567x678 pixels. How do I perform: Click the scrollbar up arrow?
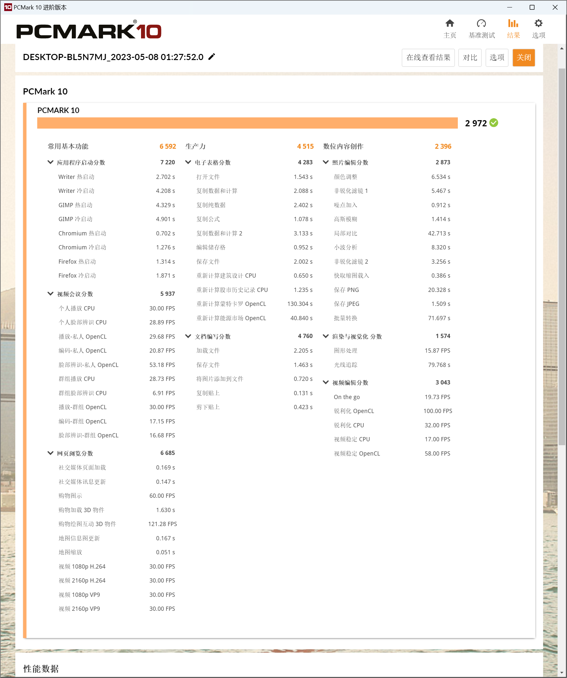[x=562, y=48]
